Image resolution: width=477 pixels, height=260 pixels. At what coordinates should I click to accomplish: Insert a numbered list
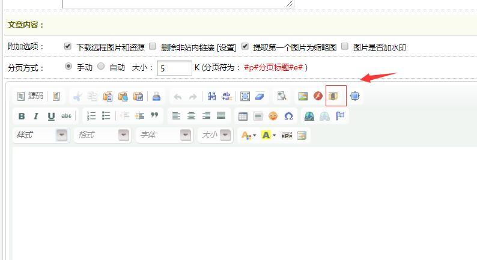coord(91,116)
